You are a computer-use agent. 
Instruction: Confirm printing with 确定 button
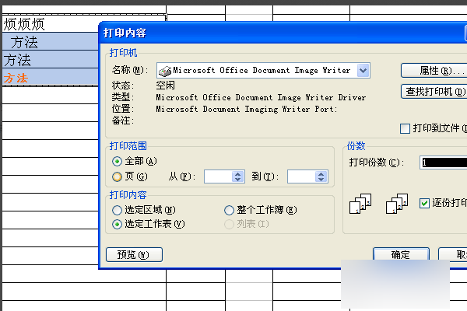click(401, 254)
